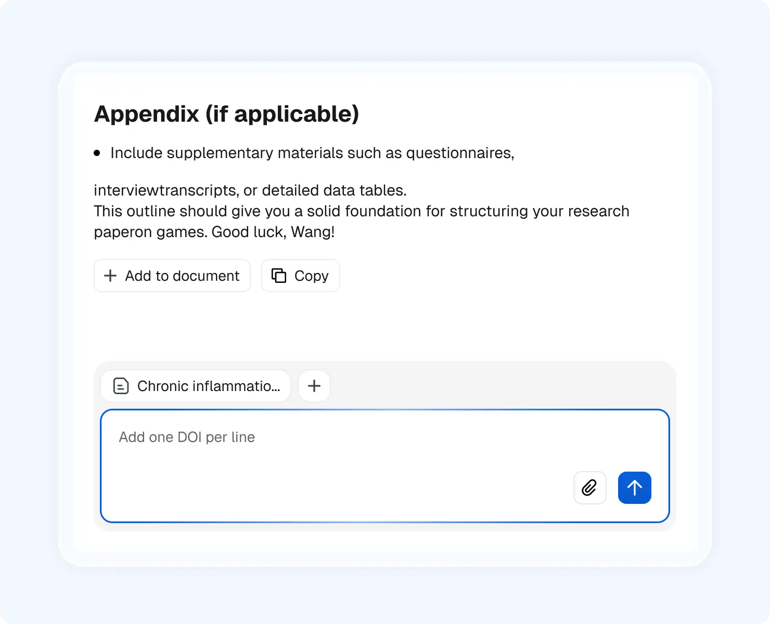Open the "Chronic inflammatio..." document chip
Viewport: 770px width, 624px height.
point(208,386)
